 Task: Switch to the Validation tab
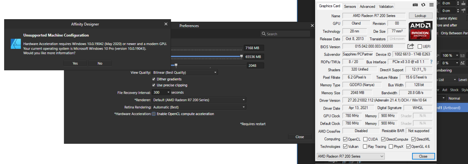(386, 6)
